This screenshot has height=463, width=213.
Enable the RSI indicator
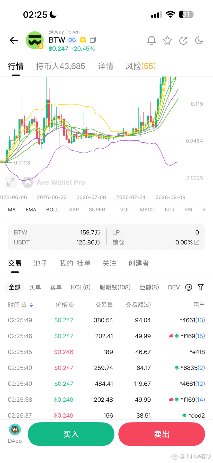[188, 209]
